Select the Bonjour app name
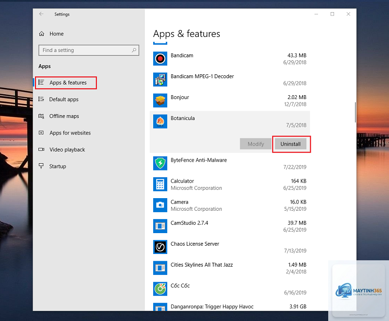 click(x=179, y=97)
